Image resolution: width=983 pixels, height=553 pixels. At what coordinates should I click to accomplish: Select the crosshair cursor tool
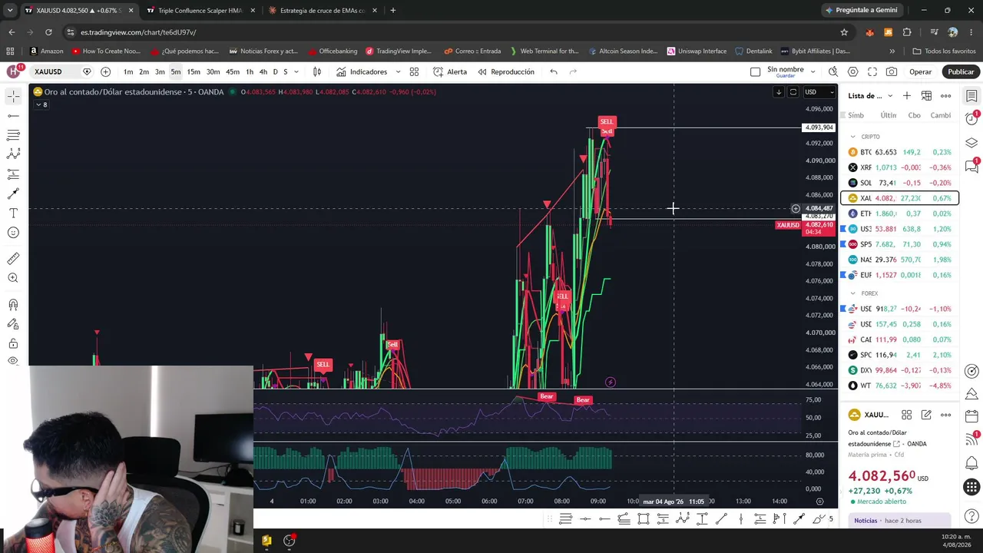coord(13,97)
